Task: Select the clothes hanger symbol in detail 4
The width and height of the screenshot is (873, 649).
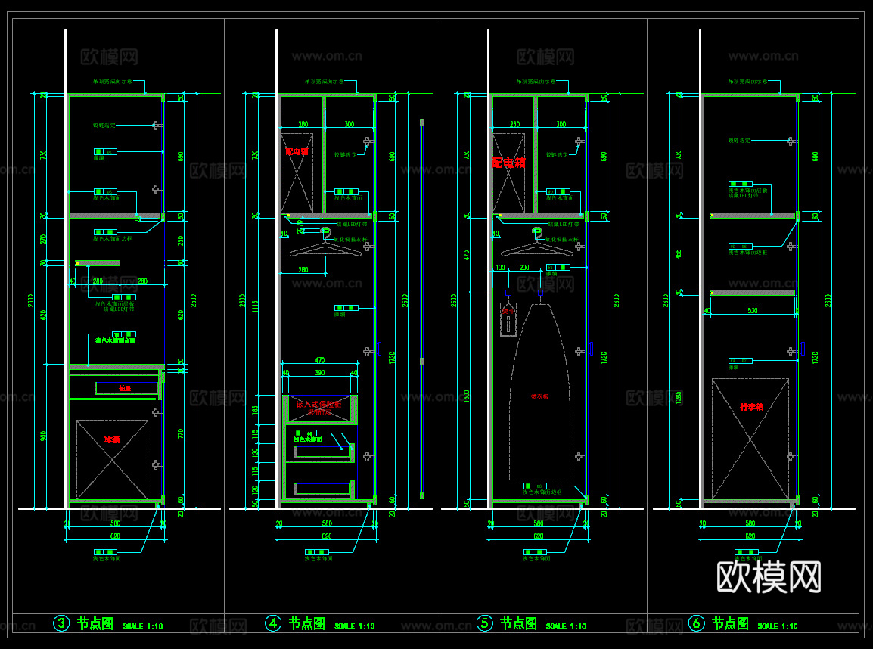Action: (x=326, y=244)
